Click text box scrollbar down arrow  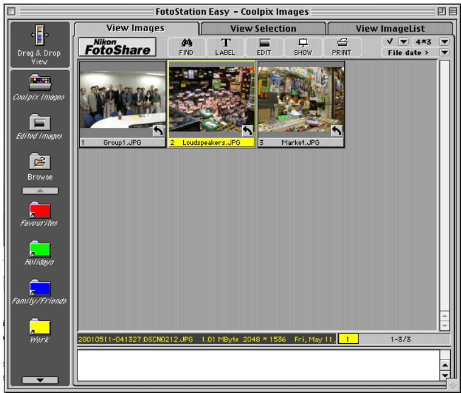(x=445, y=375)
